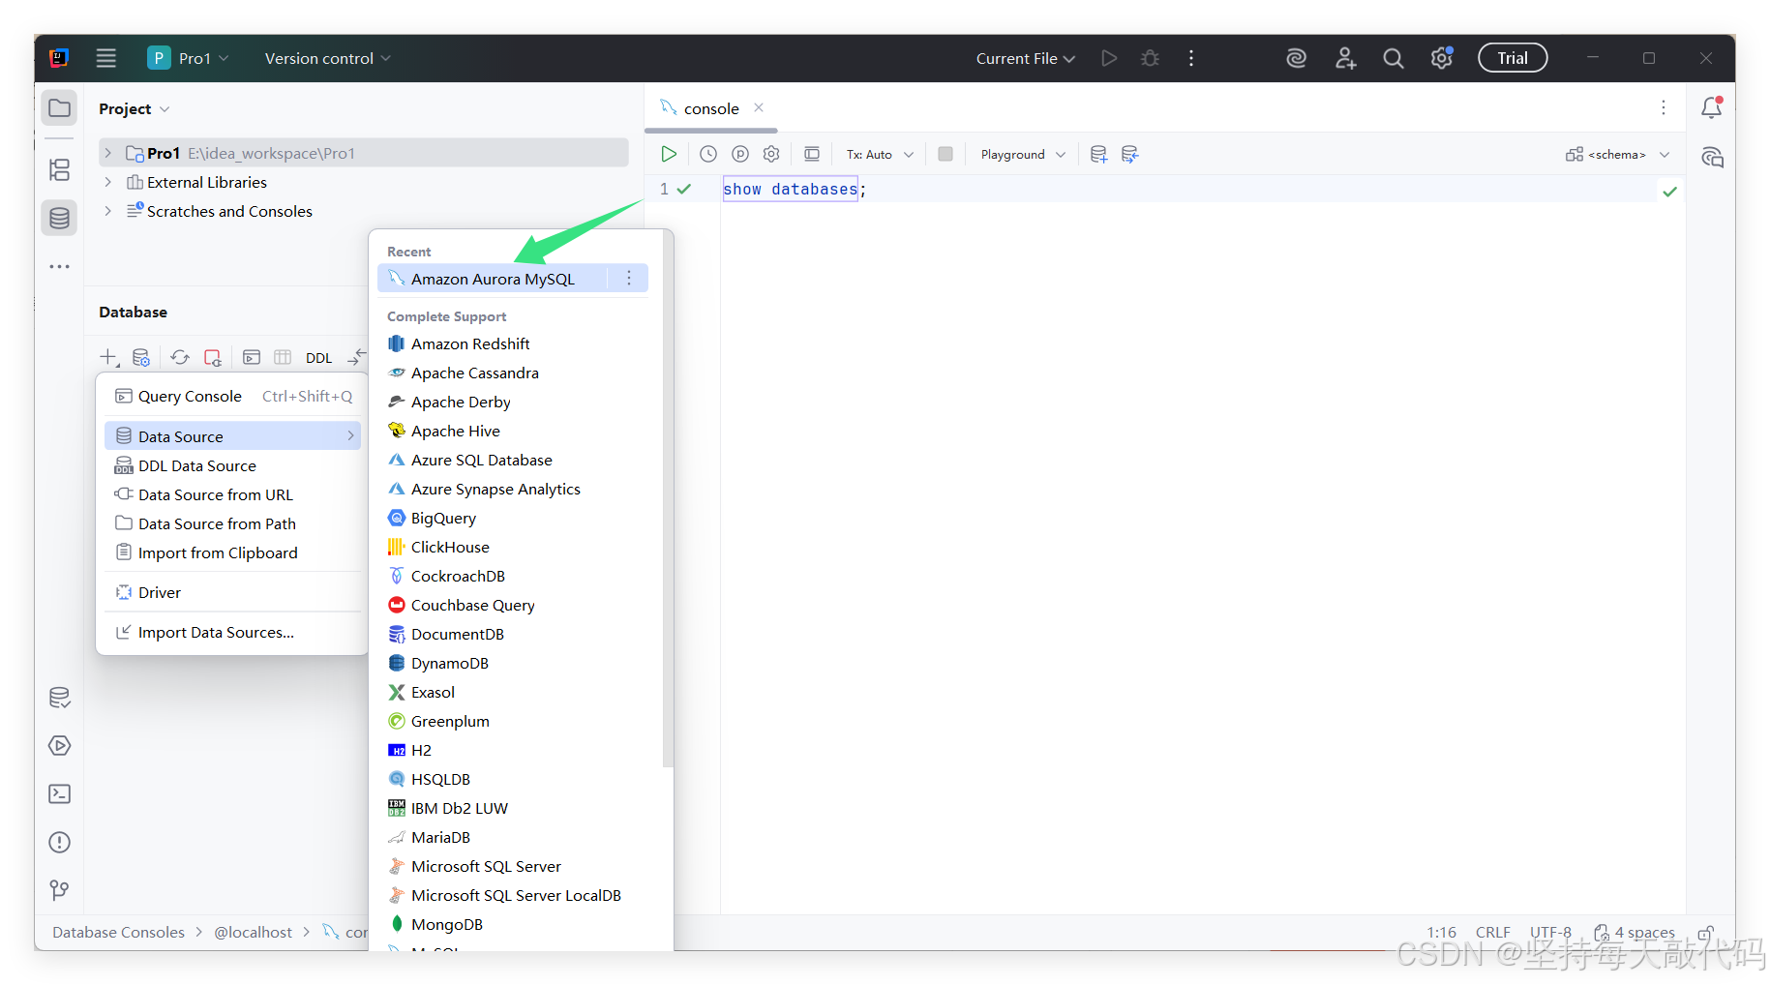
Task: Choose DDL Data Source menu item
Action: tap(232, 465)
